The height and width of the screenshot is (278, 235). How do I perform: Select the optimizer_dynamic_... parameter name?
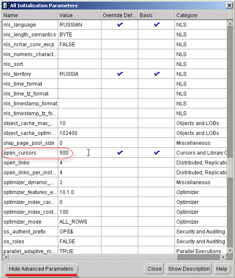point(29,182)
